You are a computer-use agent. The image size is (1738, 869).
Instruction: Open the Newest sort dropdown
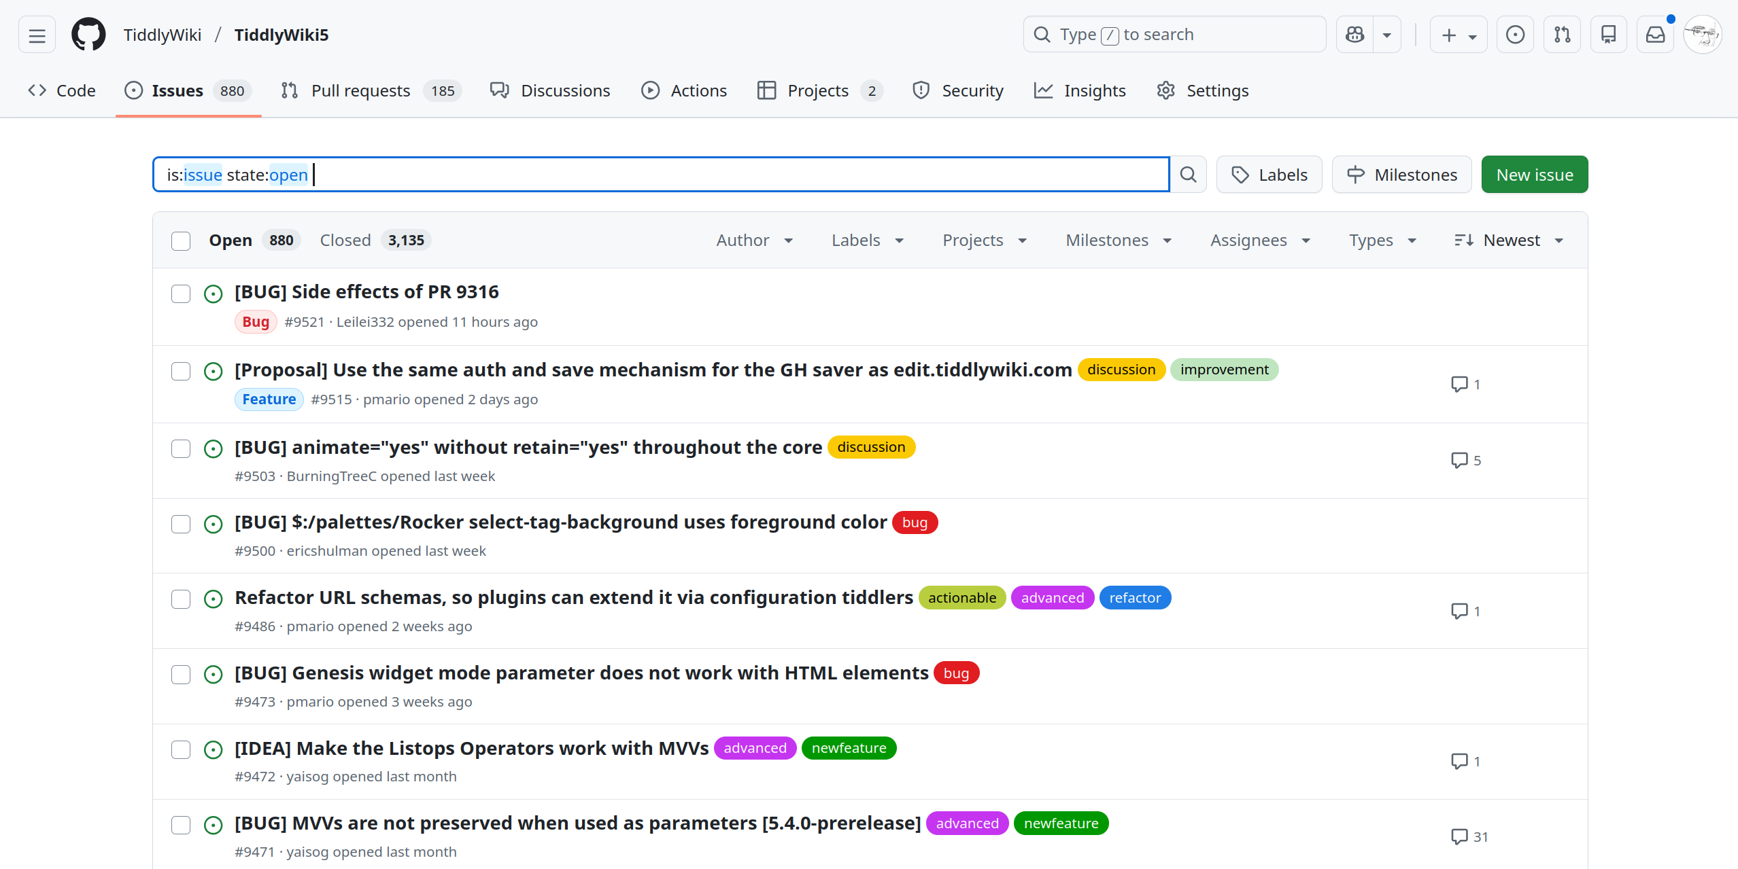(x=1509, y=241)
